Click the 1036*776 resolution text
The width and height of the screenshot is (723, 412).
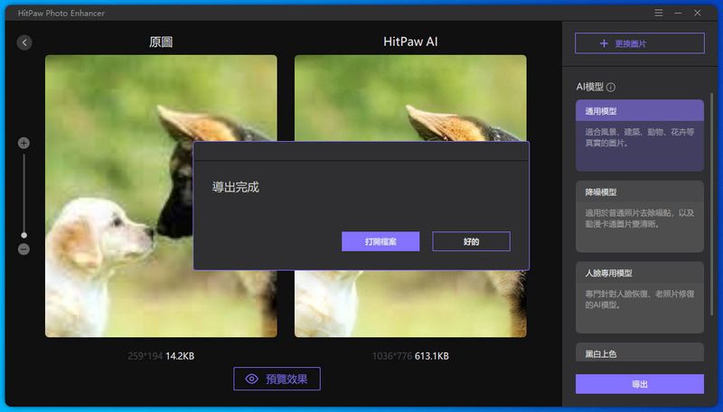pos(392,356)
